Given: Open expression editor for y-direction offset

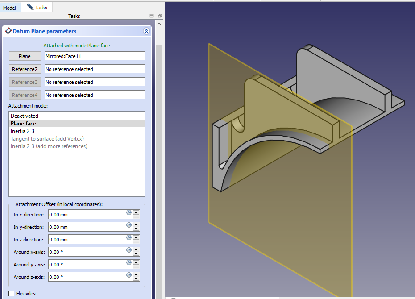Looking at the screenshot, I should click(129, 225).
